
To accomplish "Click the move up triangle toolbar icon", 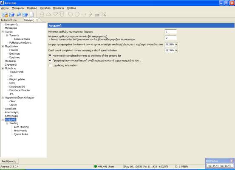I will (48, 14).
